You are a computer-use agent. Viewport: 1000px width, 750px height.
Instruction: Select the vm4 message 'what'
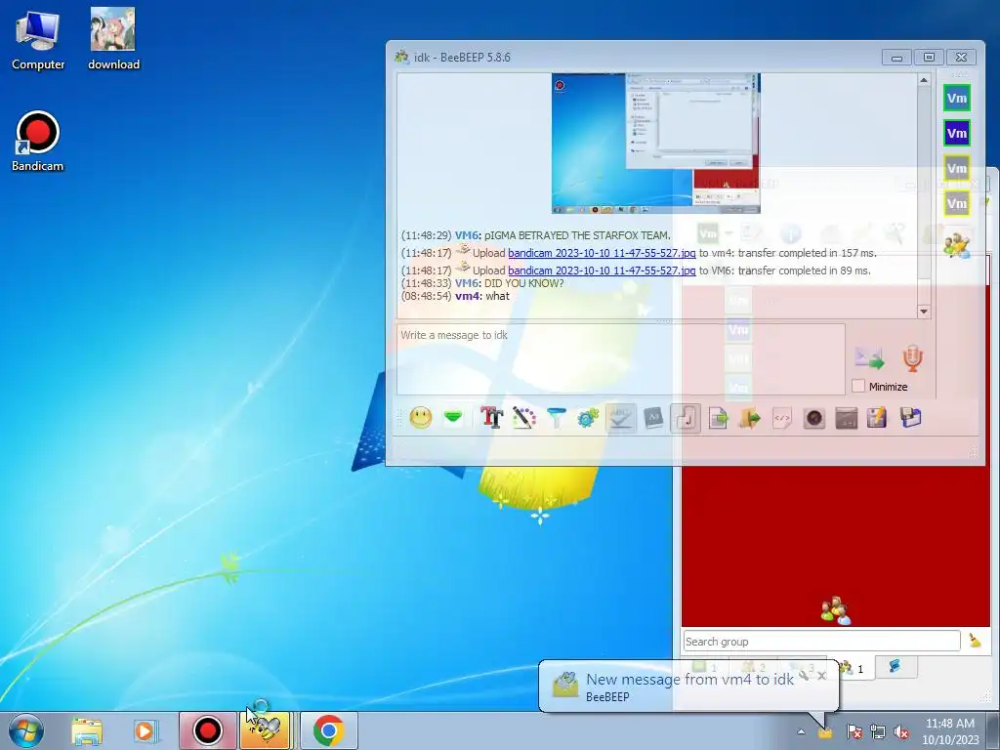(x=497, y=296)
